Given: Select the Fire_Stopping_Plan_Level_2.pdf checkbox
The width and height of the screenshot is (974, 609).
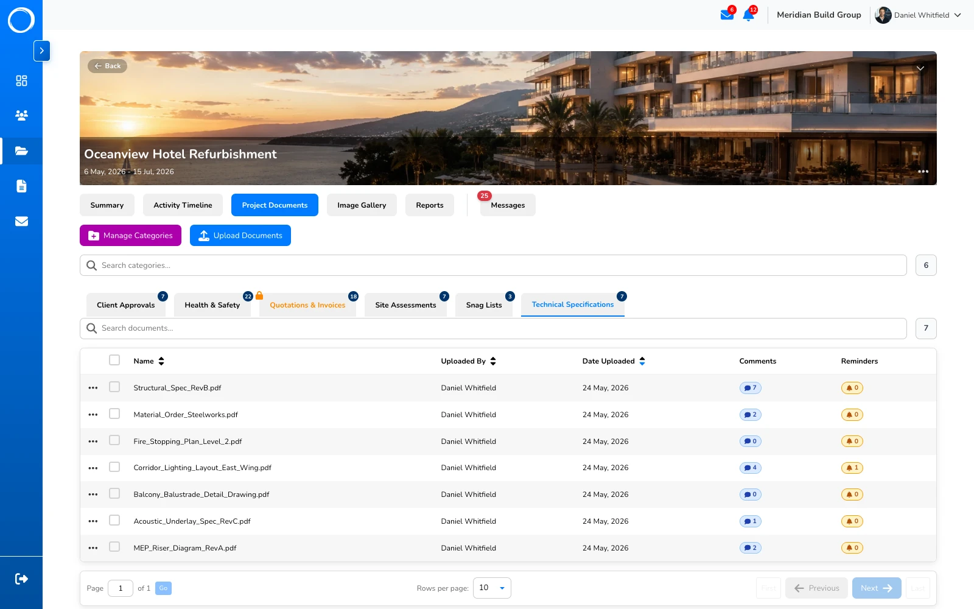Looking at the screenshot, I should 114,440.
